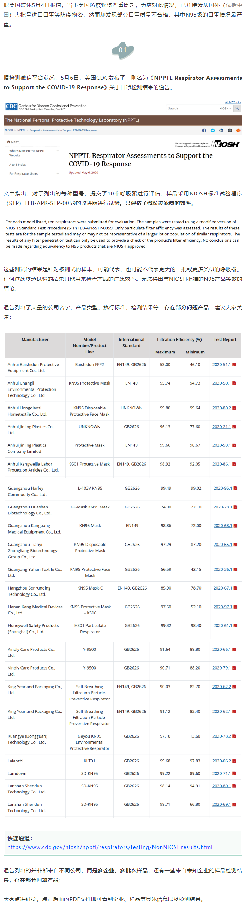The height and width of the screenshot is (911, 246).
Task: Click the orange syndicate icon
Action: point(239,130)
